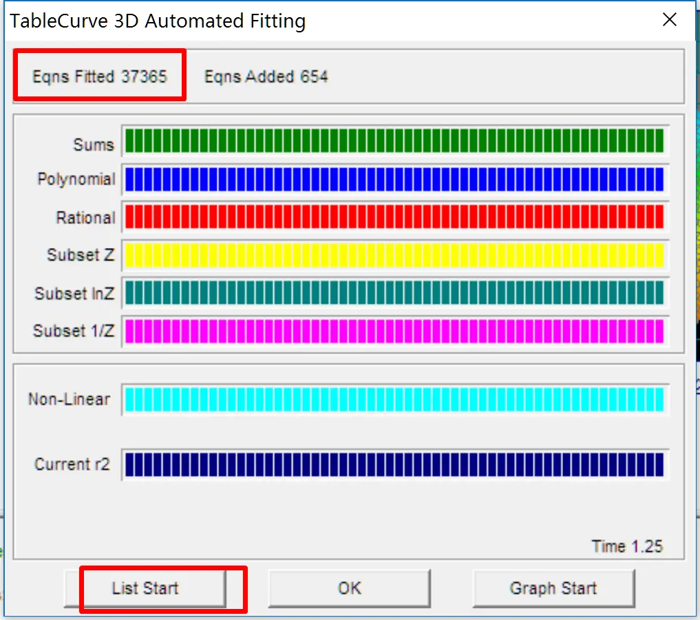Confirm with the OK button
Image resolution: width=700 pixels, height=620 pixels.
click(350, 588)
